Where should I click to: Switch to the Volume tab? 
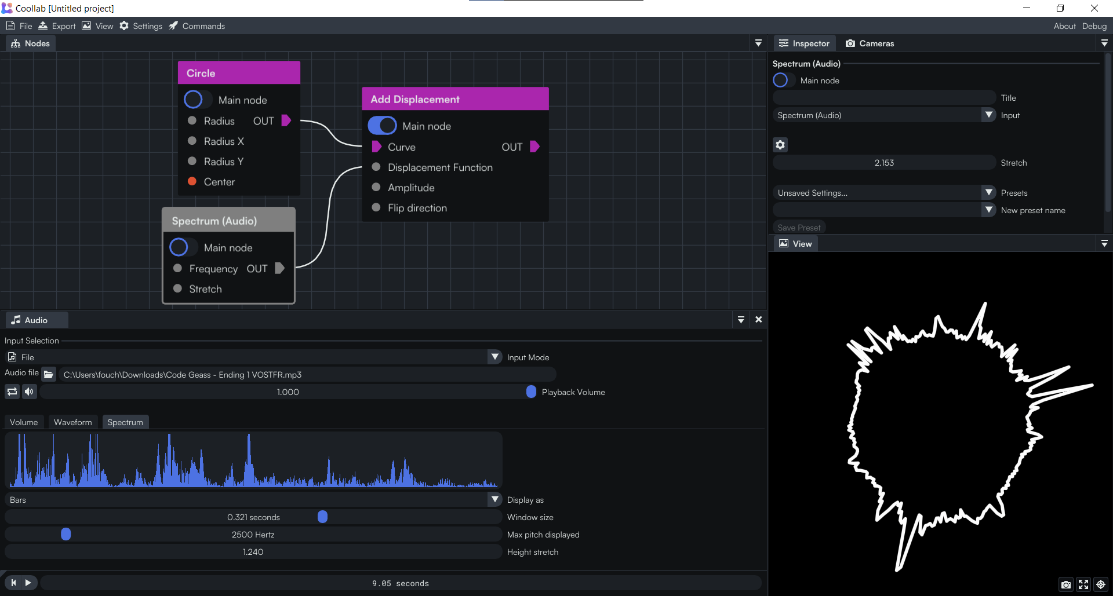coord(24,422)
